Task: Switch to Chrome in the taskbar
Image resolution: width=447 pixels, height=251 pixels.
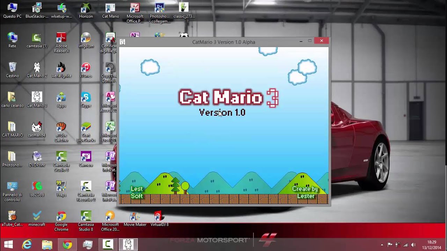Action: click(67, 244)
